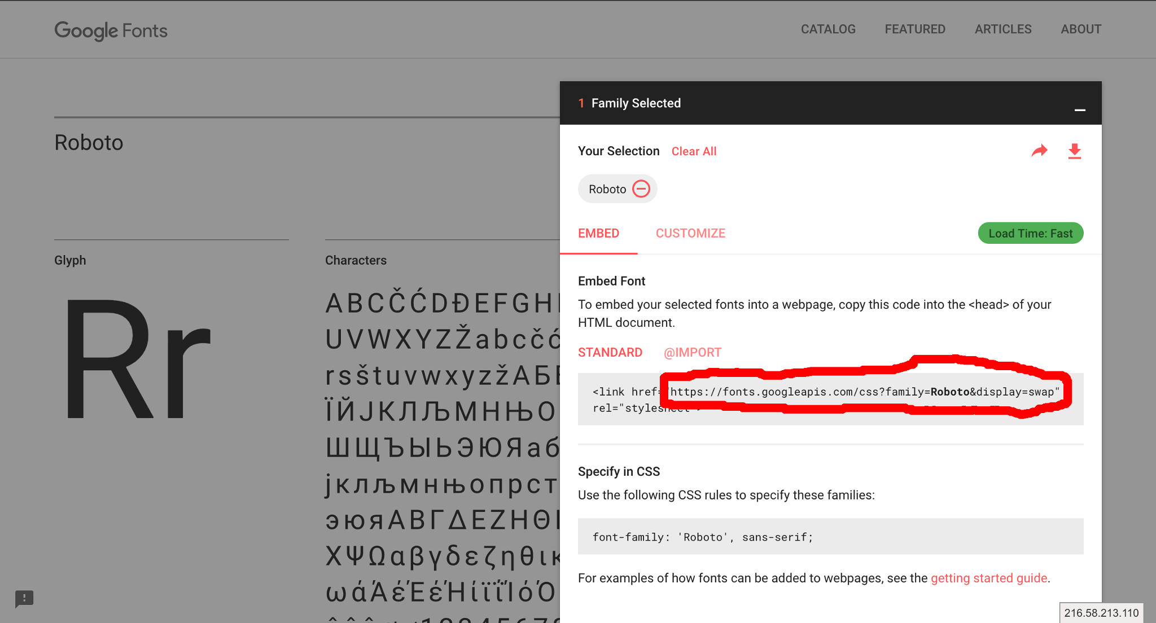Open the getting started guide link
Screen dimensions: 1156x623
pos(989,578)
